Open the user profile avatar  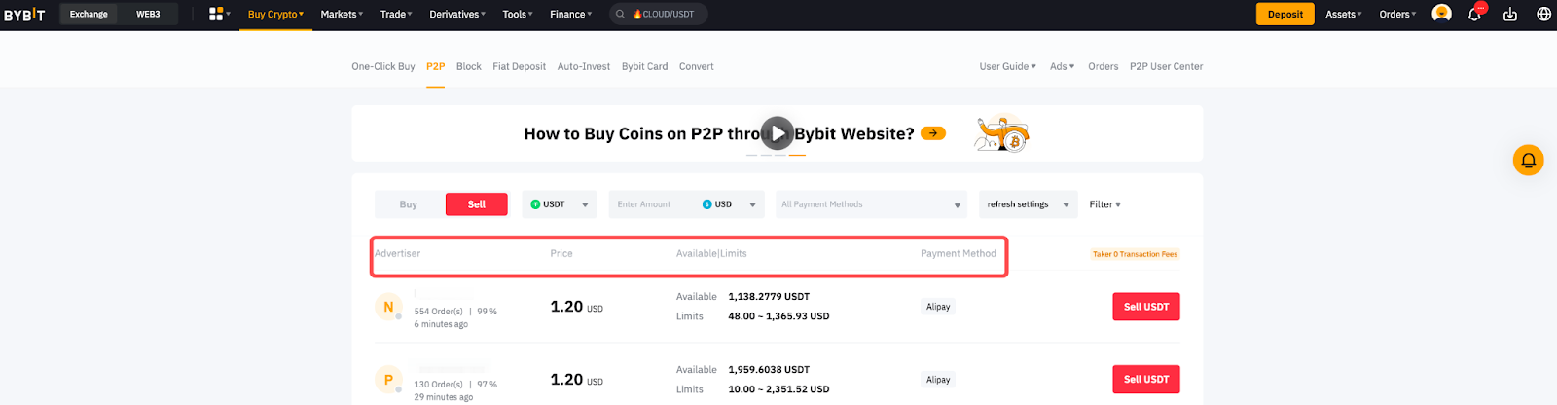(x=1442, y=14)
